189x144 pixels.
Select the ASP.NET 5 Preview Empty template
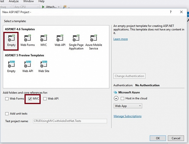tap(11, 67)
